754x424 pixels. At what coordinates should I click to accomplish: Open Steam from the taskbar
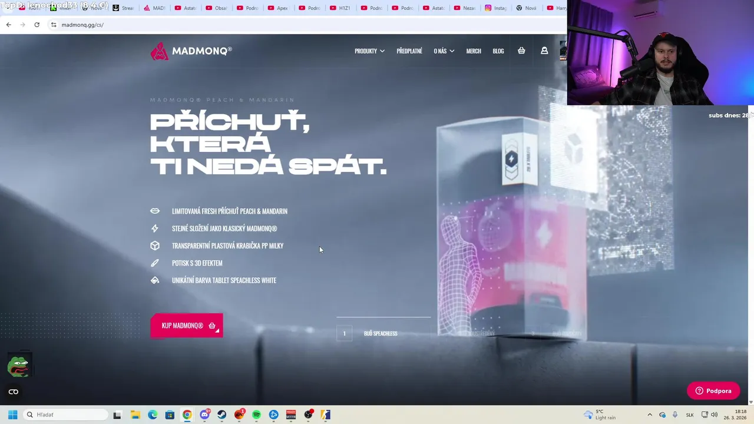(221, 415)
